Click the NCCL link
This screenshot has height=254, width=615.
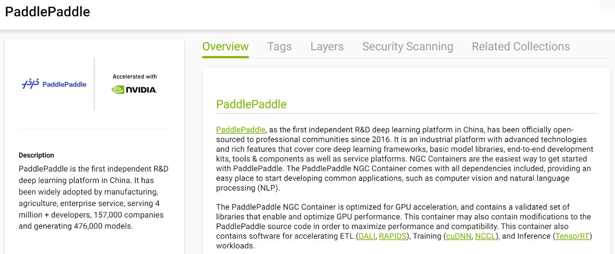pyautogui.click(x=485, y=236)
